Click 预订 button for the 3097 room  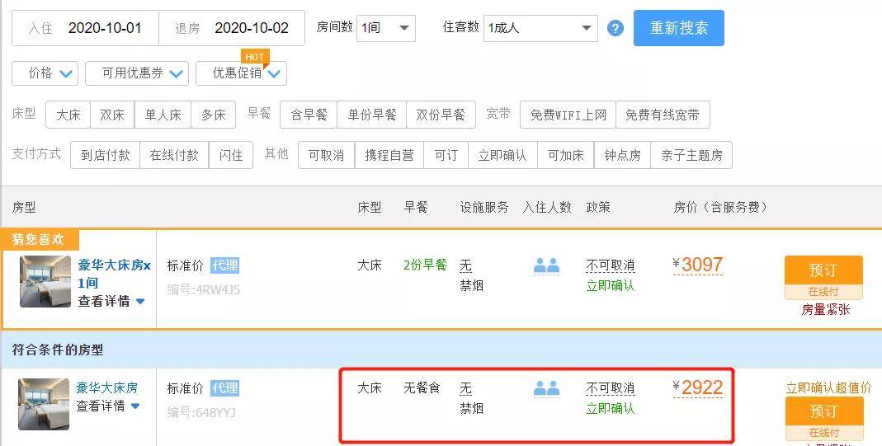823,270
